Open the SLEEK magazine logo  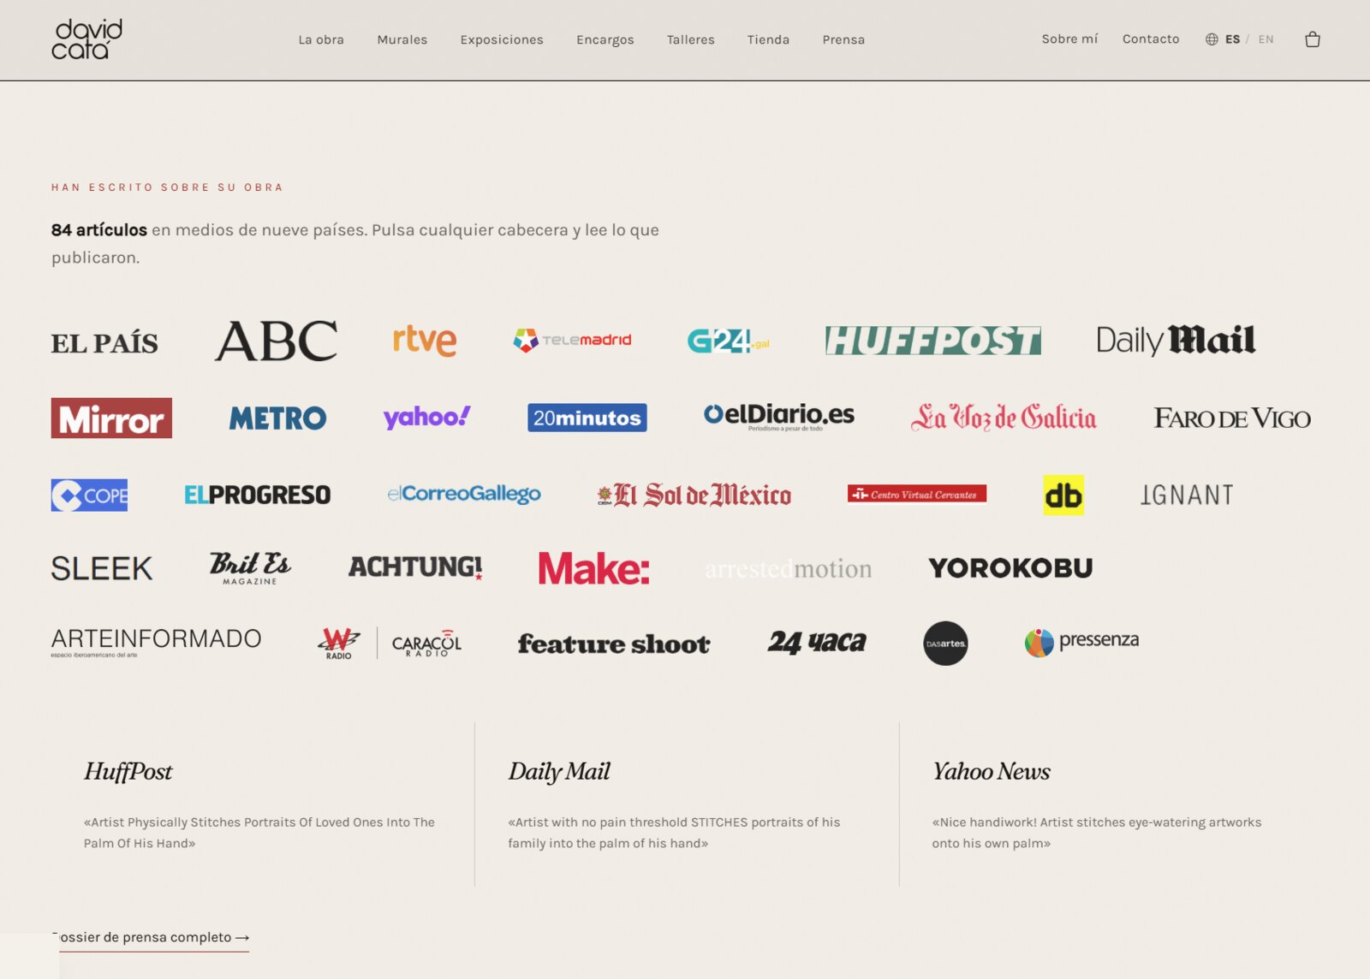102,568
